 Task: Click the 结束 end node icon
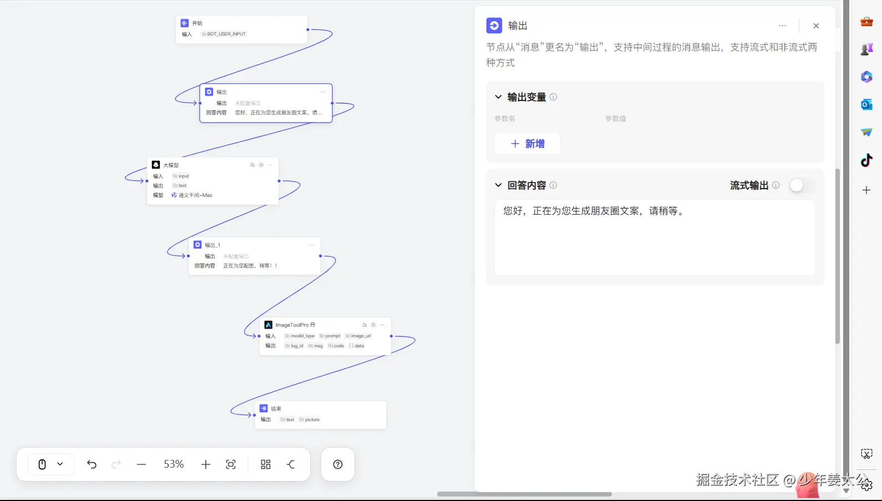tap(263, 408)
